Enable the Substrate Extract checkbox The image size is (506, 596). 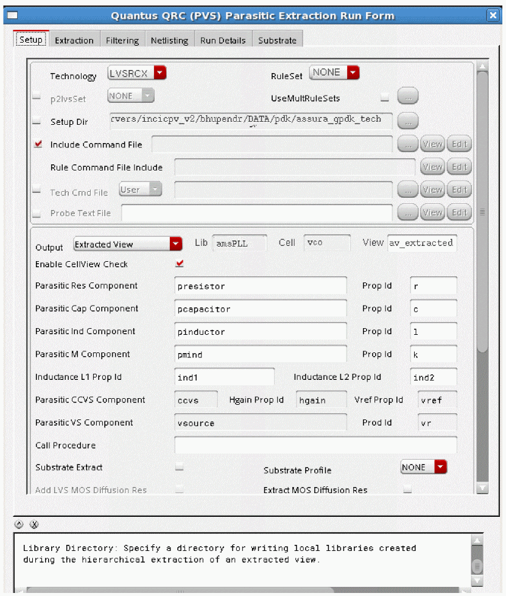point(180,467)
